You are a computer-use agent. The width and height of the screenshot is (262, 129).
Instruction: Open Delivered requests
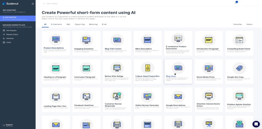8,39
